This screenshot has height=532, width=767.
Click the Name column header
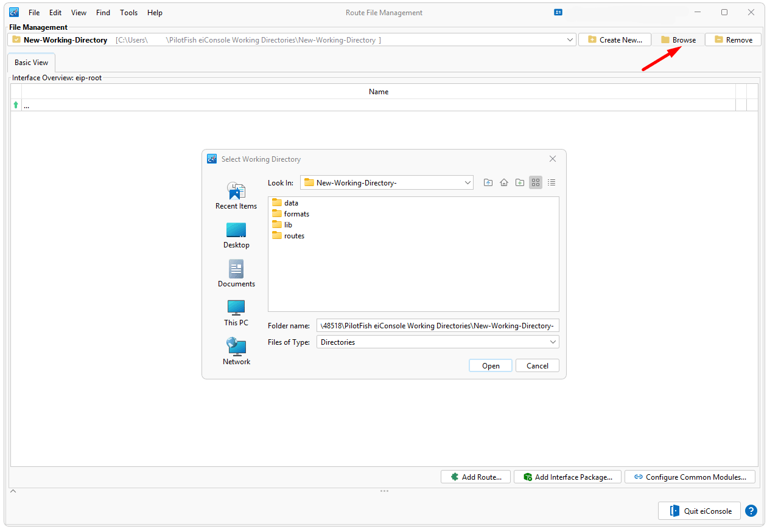[x=379, y=92]
